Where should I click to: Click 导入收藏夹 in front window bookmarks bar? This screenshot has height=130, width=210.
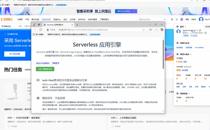tap(38, 34)
